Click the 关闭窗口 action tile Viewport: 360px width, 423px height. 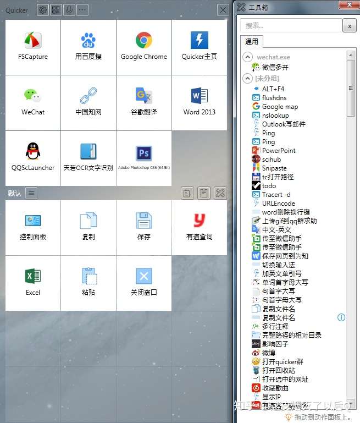coord(144,283)
